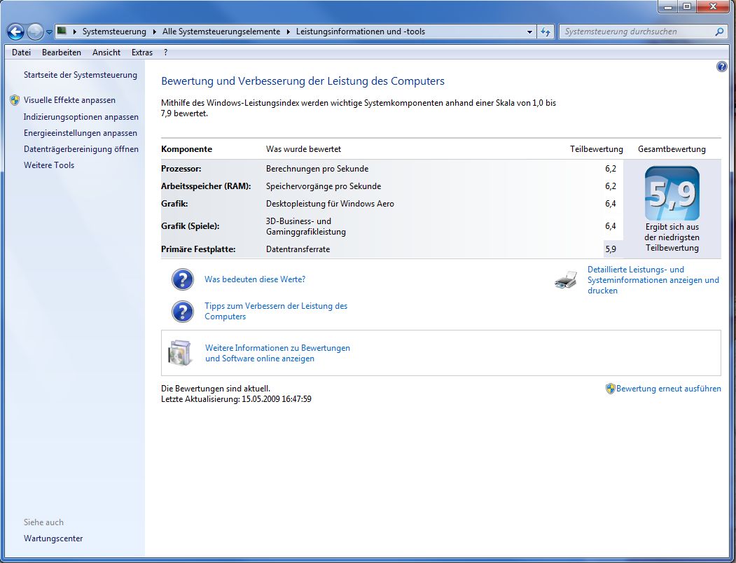Click Bewertung erneut ausführen

click(x=668, y=389)
